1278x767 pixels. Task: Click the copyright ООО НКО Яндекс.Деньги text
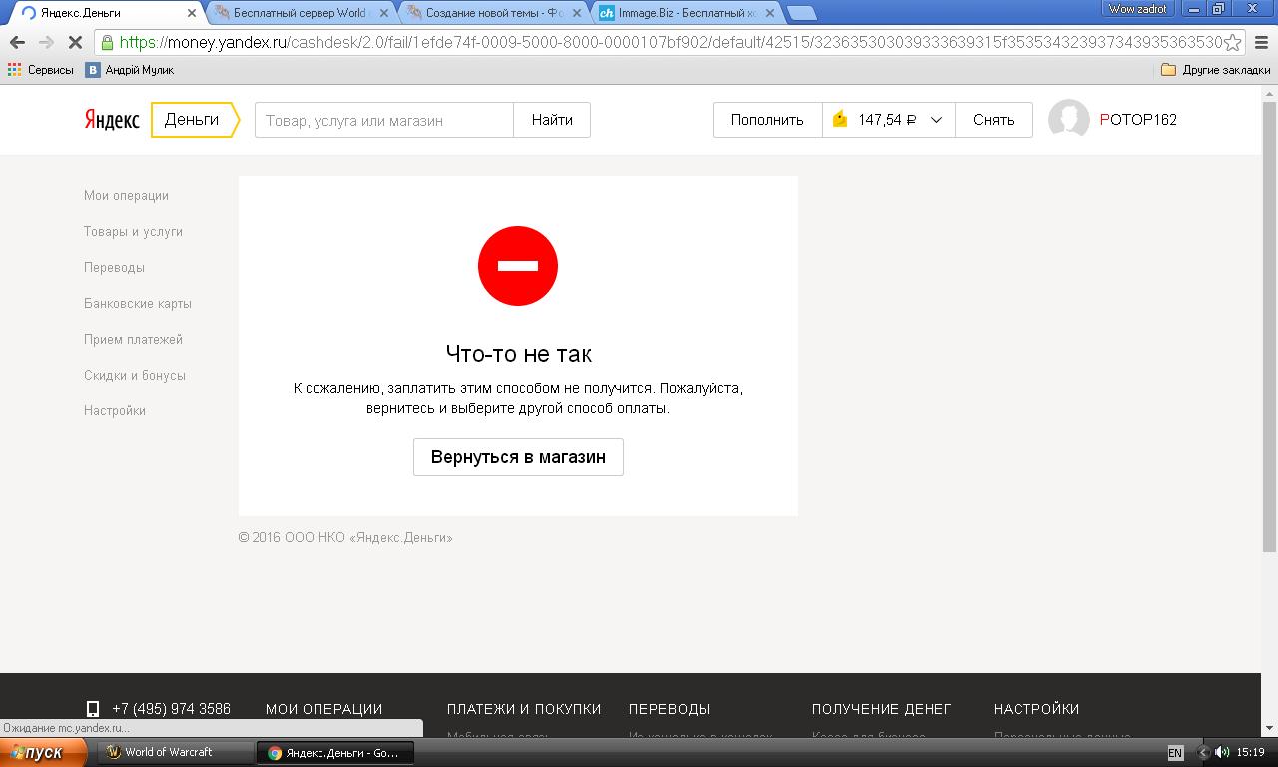pyautogui.click(x=345, y=538)
